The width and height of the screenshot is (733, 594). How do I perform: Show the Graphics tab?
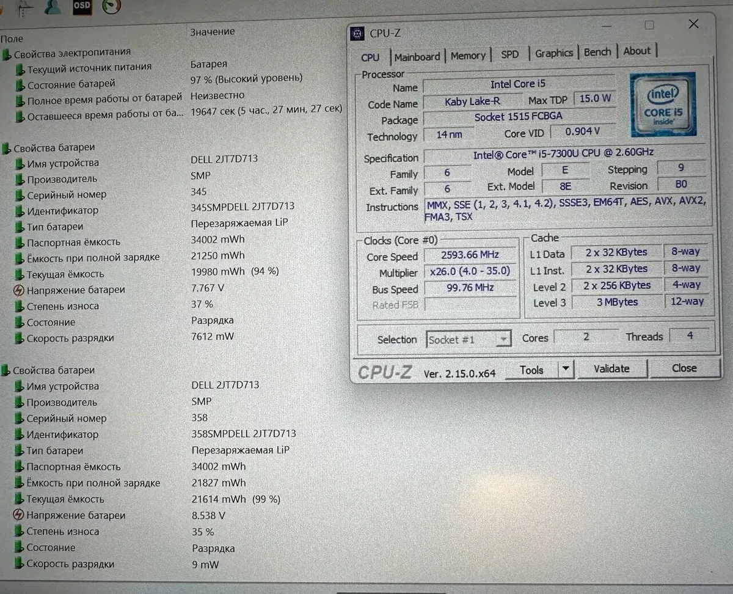(x=554, y=53)
